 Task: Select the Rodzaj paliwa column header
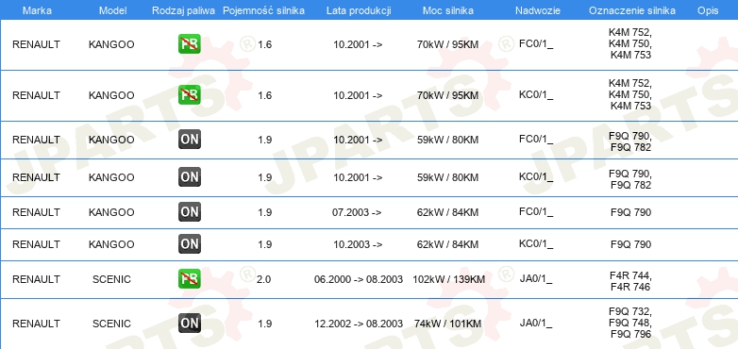(x=184, y=10)
